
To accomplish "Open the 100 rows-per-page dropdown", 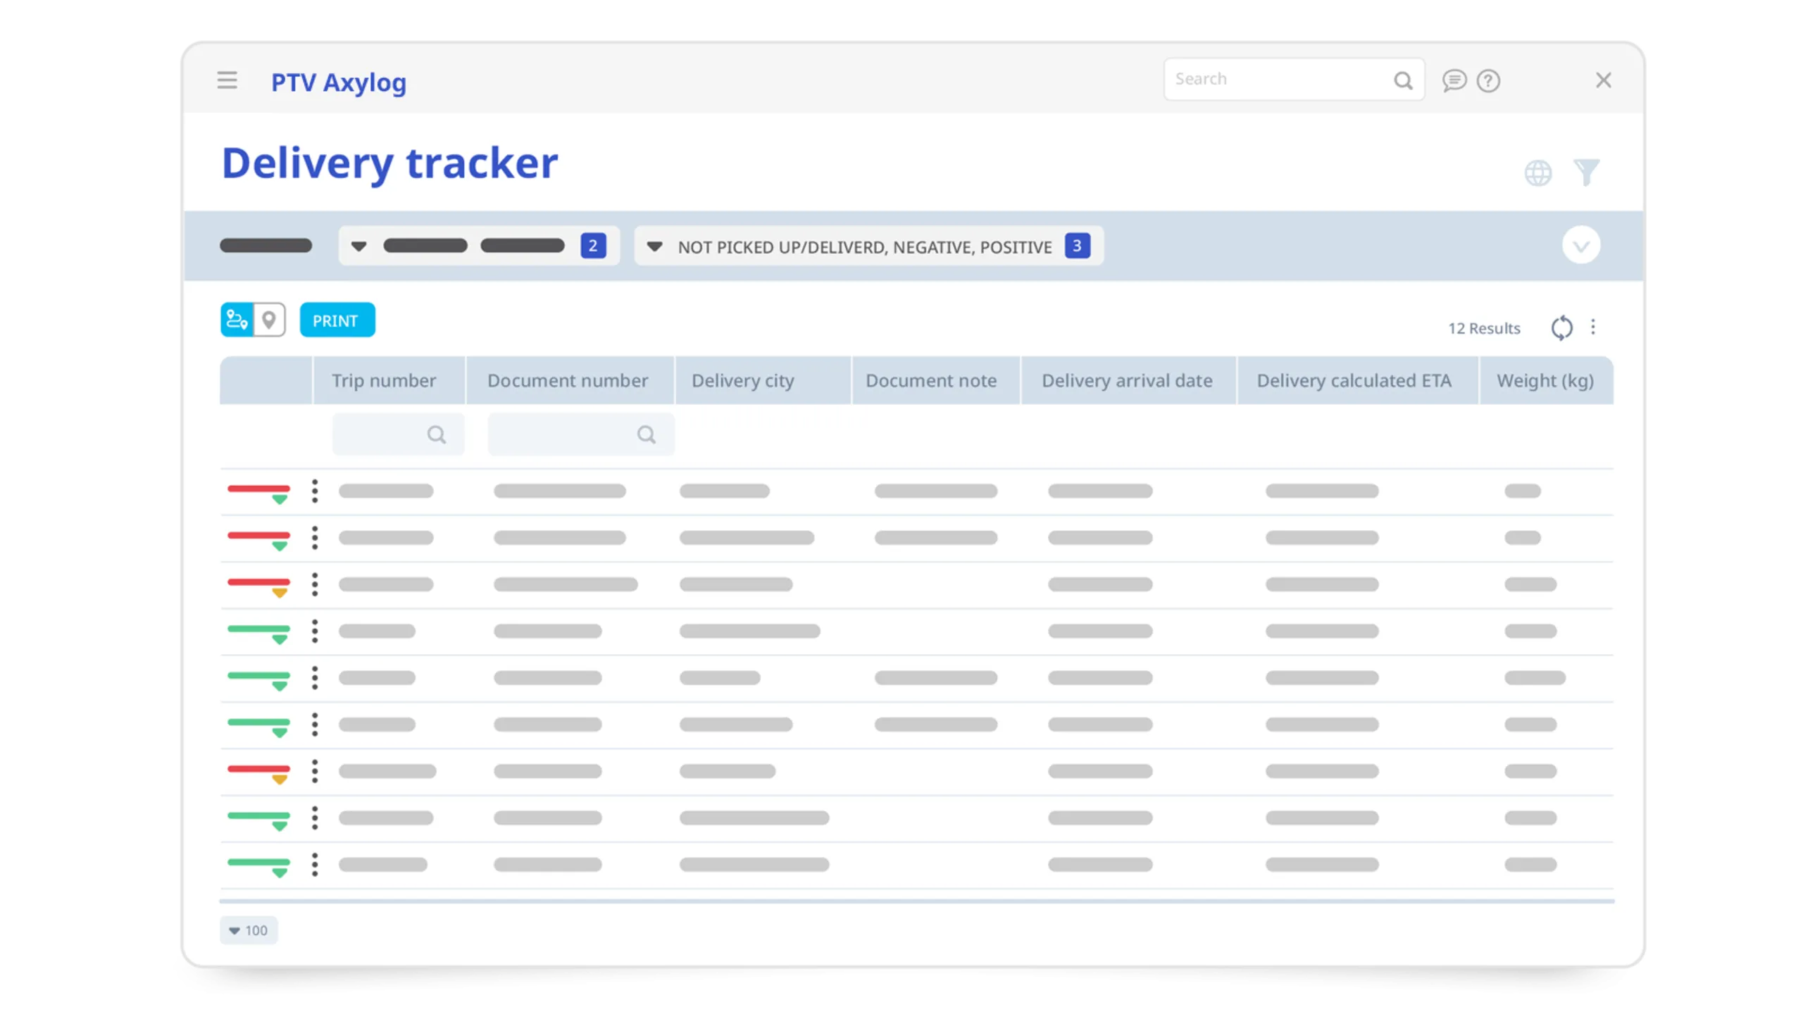I will tap(249, 930).
